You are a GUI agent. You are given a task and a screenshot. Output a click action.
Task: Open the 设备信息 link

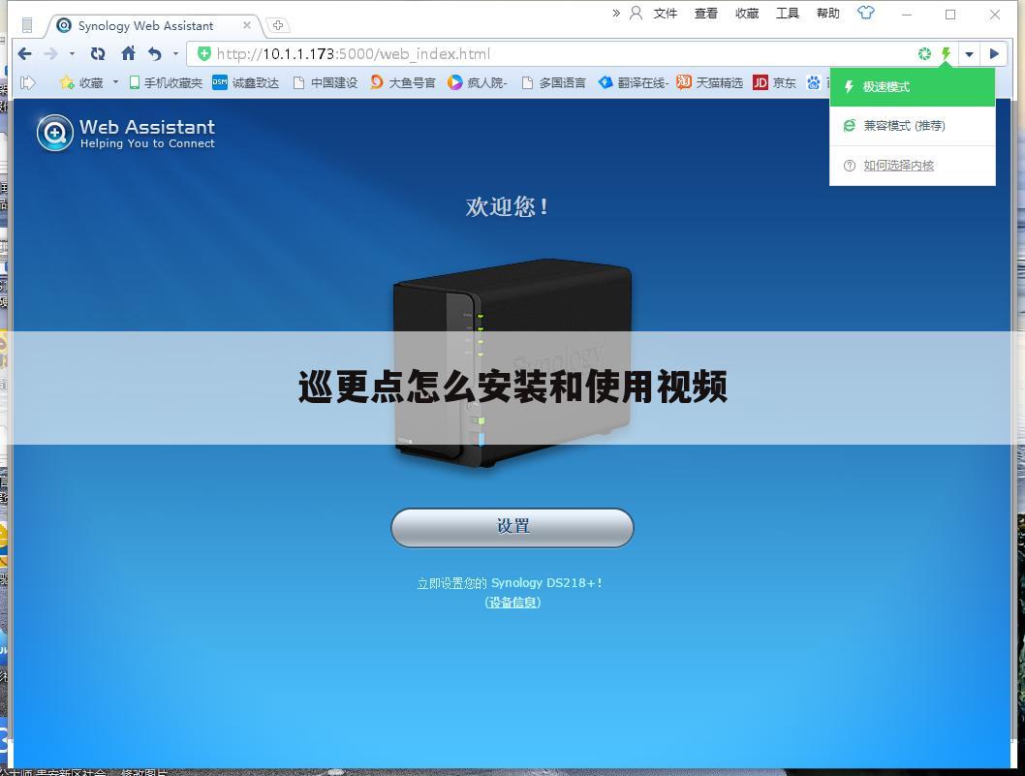[x=512, y=603]
